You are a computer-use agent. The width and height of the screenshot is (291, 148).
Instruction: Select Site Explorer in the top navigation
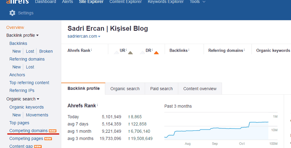pyautogui.click(x=91, y=2)
